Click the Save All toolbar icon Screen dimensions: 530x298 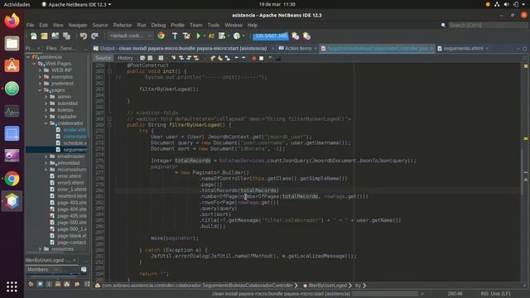click(66, 36)
